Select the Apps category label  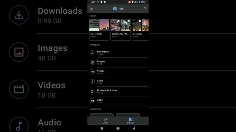pyautogui.click(x=100, y=100)
